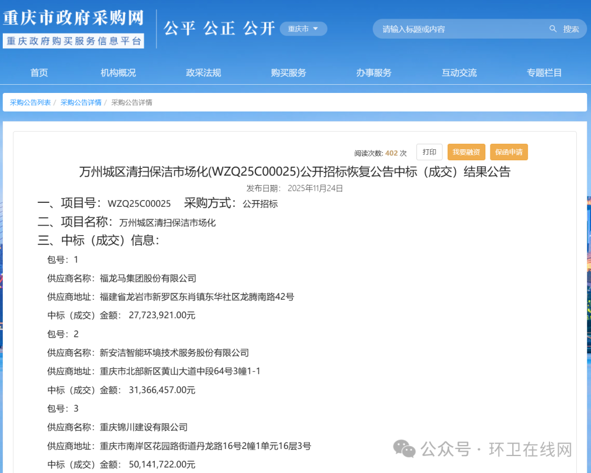Click the 搜索 search button
The width and height of the screenshot is (591, 473).
pyautogui.click(x=571, y=29)
